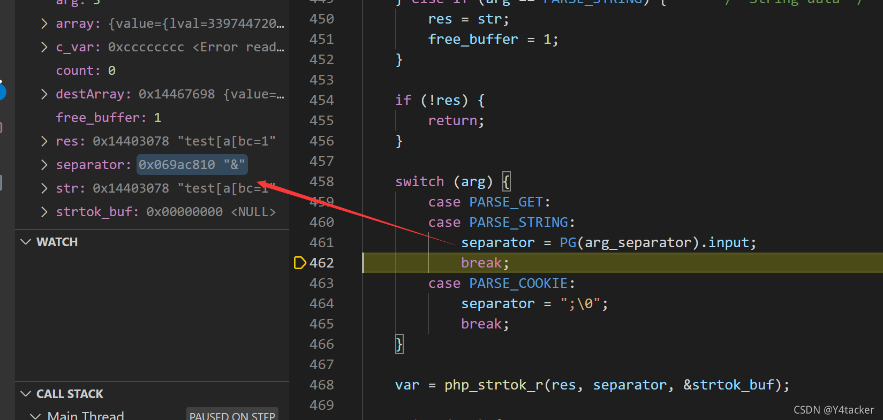Click the c_var value 0xcccccccc
Image resolution: width=883 pixels, height=420 pixels.
tap(146, 47)
